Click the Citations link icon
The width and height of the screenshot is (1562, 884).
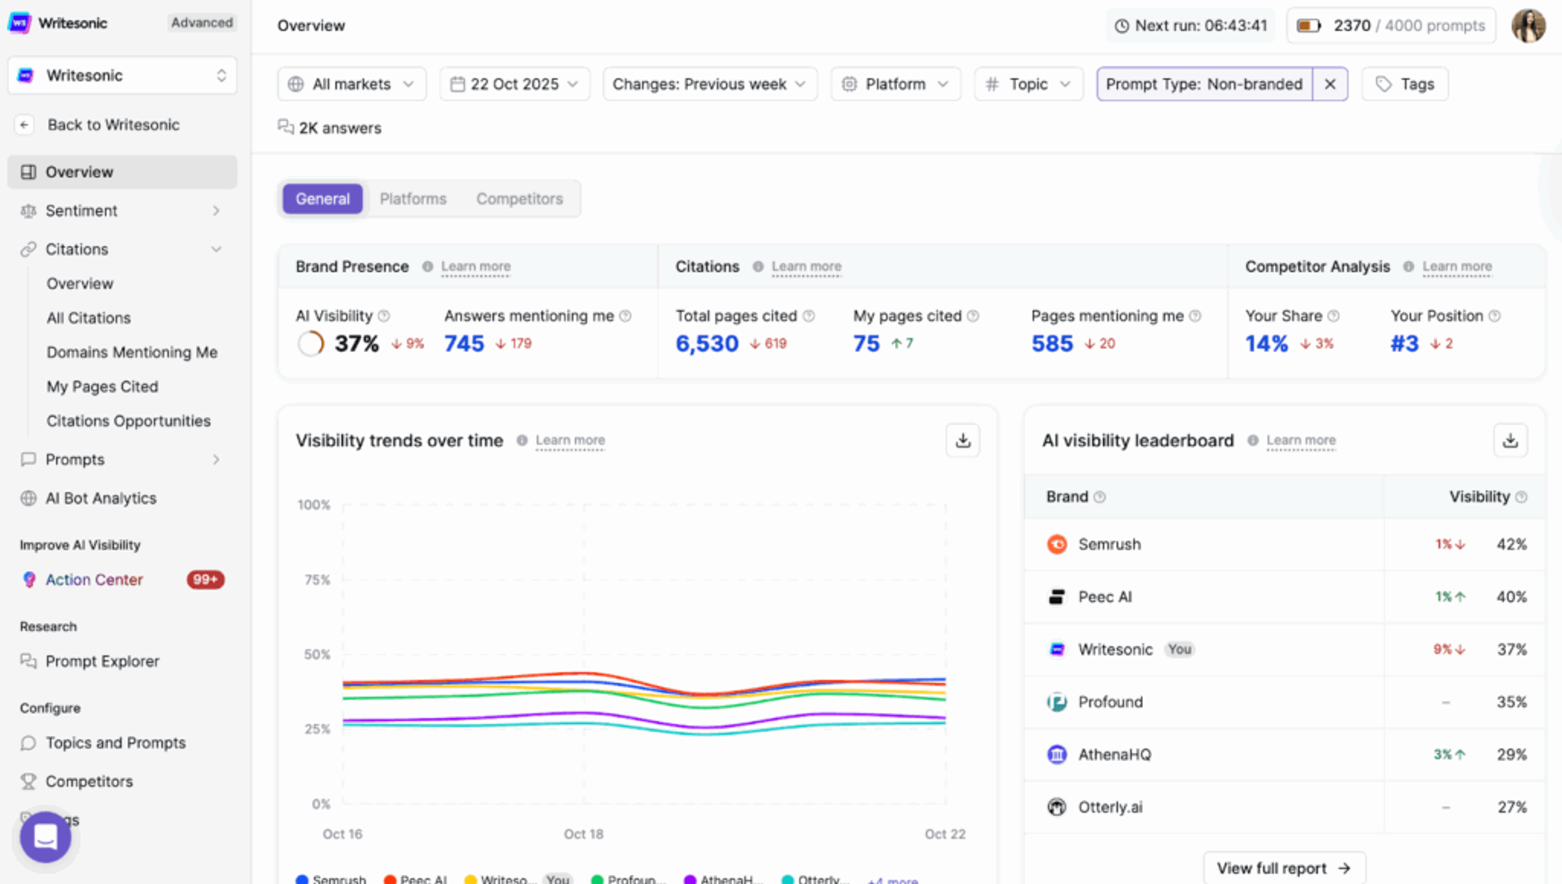click(28, 249)
